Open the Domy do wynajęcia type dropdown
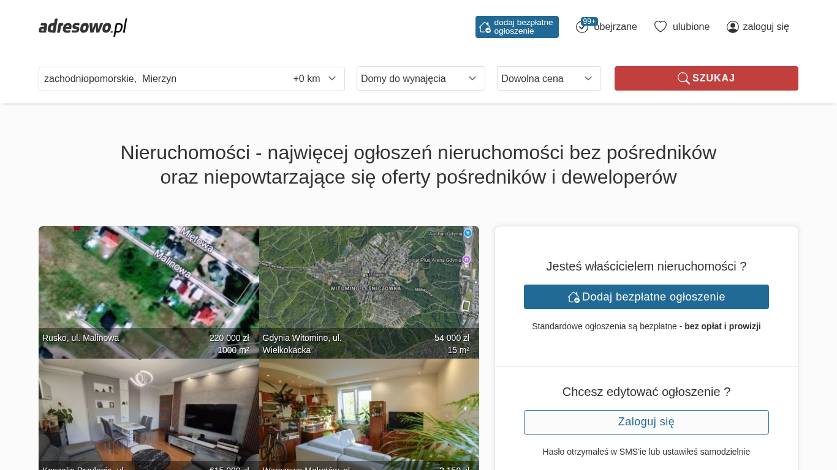837x470 pixels. 420,78
